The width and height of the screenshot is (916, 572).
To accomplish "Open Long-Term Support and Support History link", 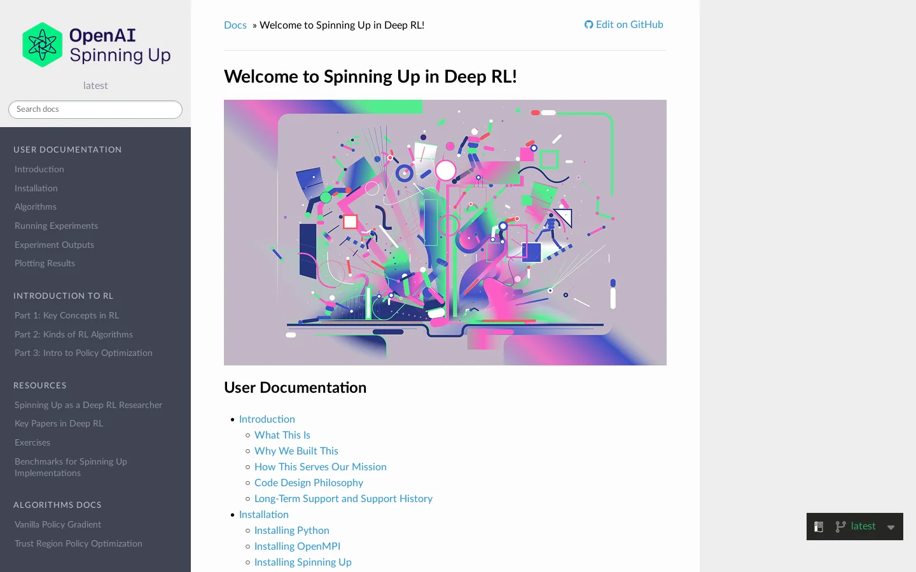I will 343,499.
